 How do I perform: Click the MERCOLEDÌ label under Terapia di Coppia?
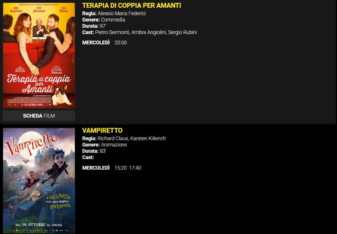tap(96, 43)
